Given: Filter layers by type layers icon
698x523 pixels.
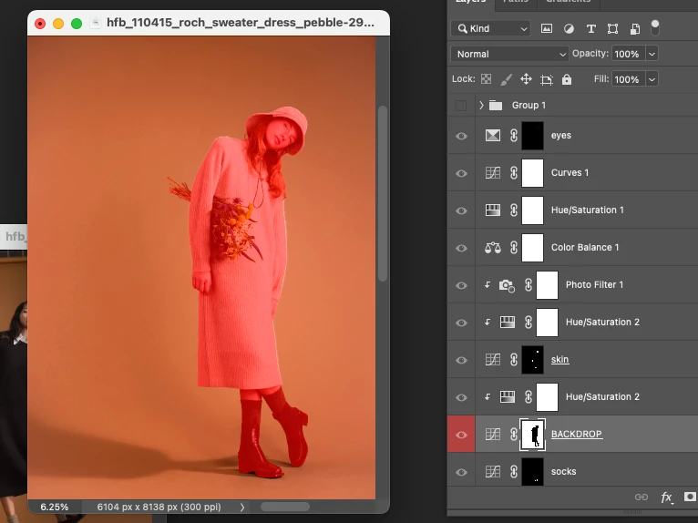Looking at the screenshot, I should [590, 28].
